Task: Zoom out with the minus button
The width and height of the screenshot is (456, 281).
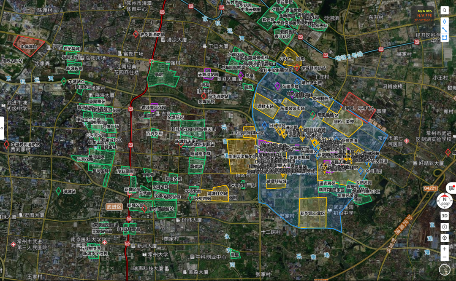Action: [x=445, y=257]
